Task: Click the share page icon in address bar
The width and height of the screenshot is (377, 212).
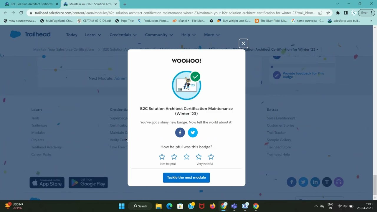Action: point(320,13)
